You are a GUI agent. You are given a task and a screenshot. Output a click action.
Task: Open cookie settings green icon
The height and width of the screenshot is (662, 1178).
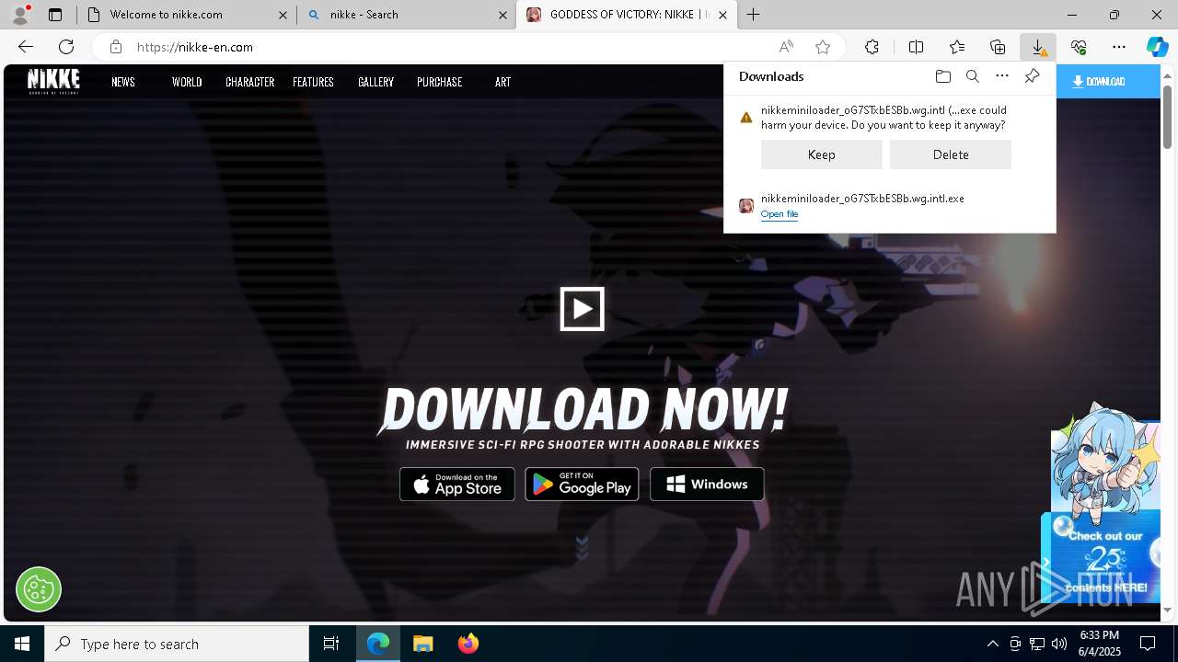pyautogui.click(x=39, y=589)
